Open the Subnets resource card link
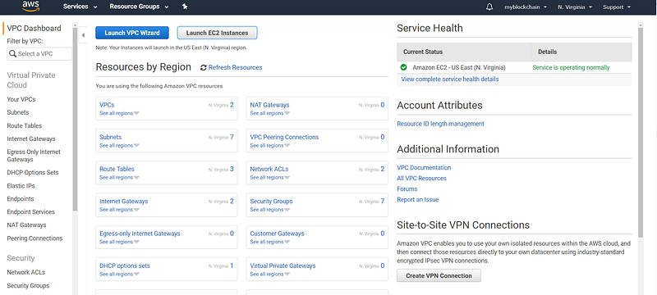Image resolution: width=657 pixels, height=295 pixels. (111, 137)
